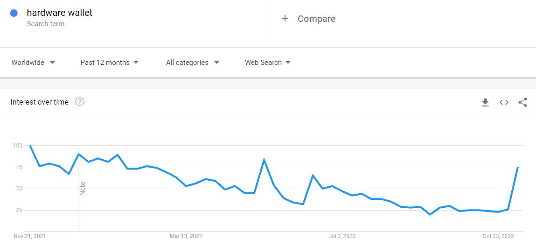
Task: Click the Compare button
Action: tap(308, 19)
